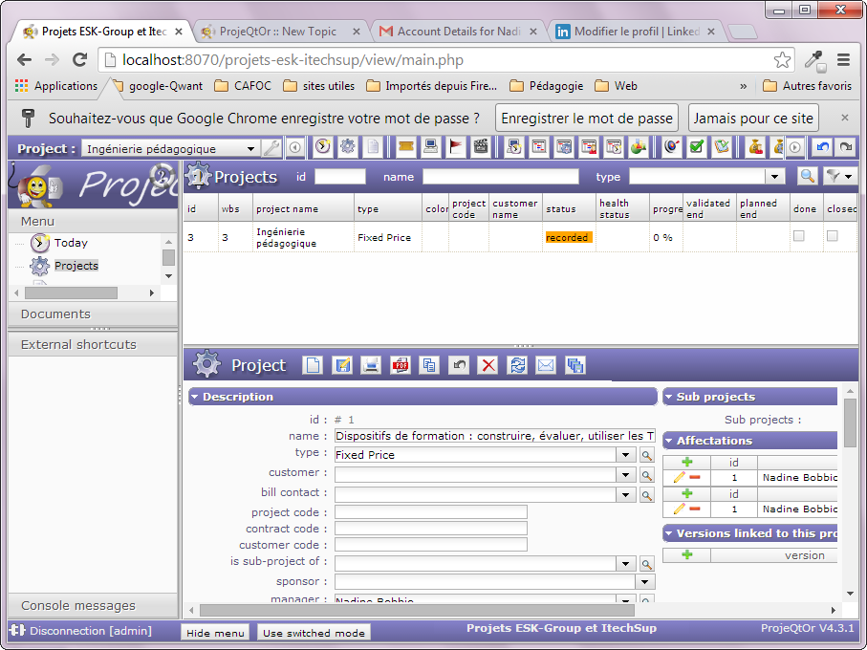Switch to the ProjeQtOr New Topic browser tab
Image resolution: width=867 pixels, height=650 pixels.
click(x=277, y=32)
